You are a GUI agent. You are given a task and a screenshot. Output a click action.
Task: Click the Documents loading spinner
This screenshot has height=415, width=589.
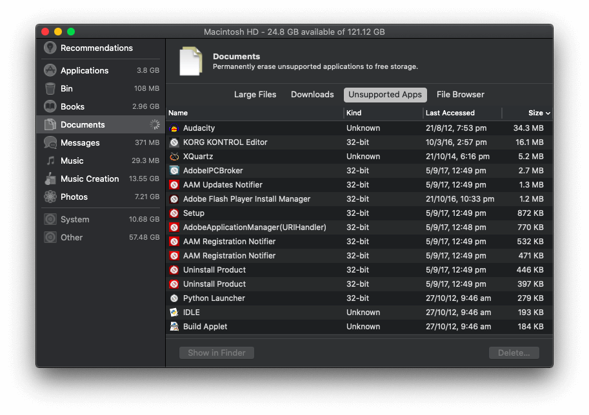155,124
